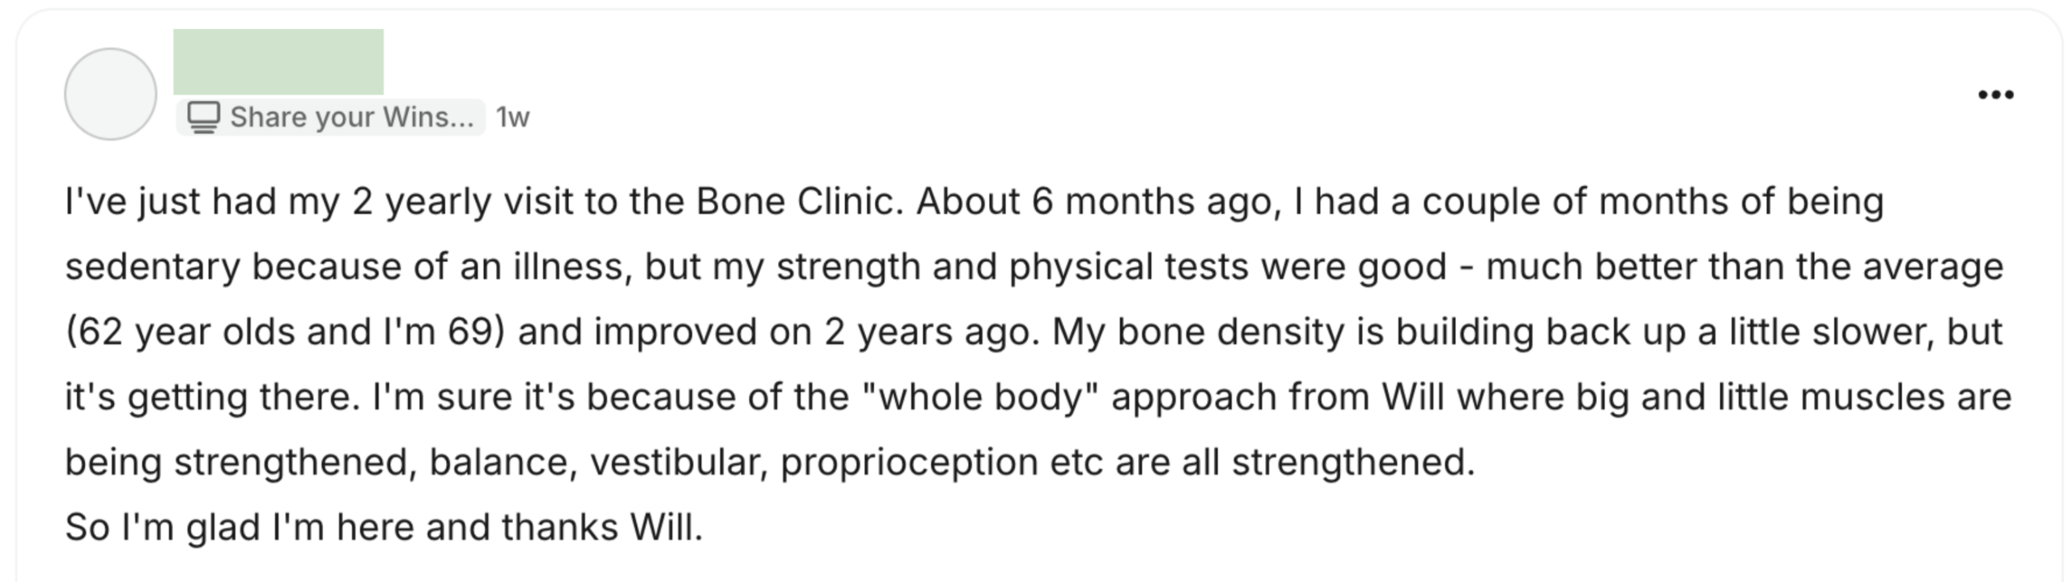Screen dimensions: 2072x582
Task: Open the three-dot more options menu
Action: click(x=1995, y=95)
